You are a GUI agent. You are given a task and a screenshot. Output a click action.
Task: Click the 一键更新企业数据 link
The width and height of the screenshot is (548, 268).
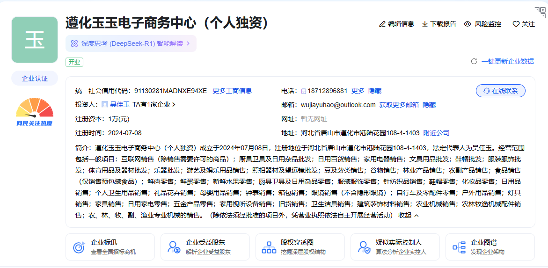coord(508,61)
